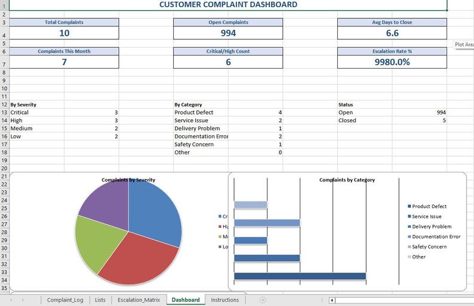Select the Open status cell

[365, 112]
